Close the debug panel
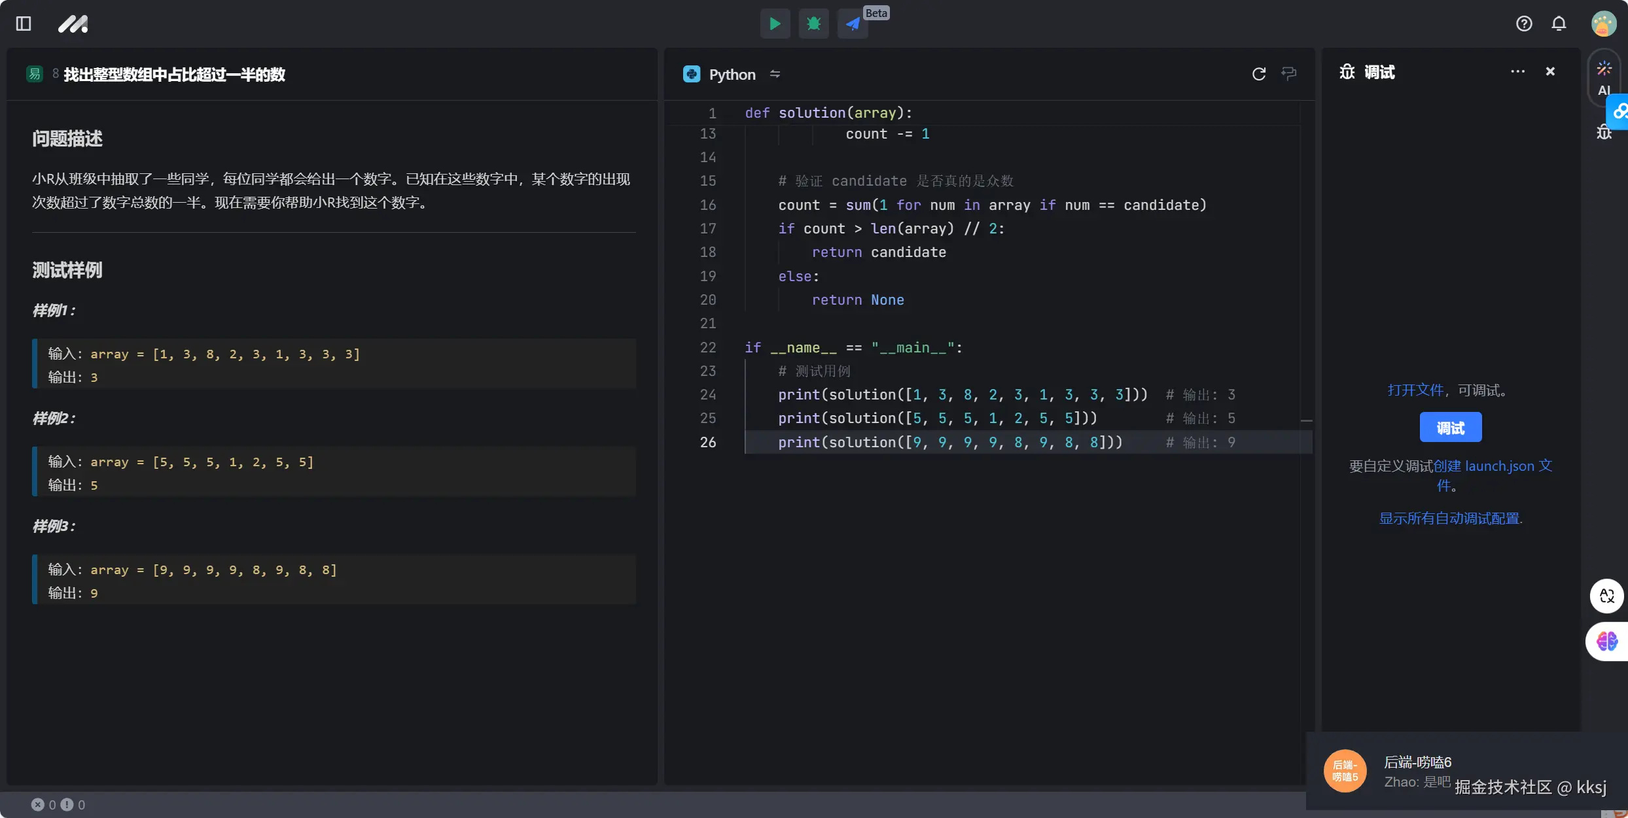1628x818 pixels. [x=1550, y=72]
